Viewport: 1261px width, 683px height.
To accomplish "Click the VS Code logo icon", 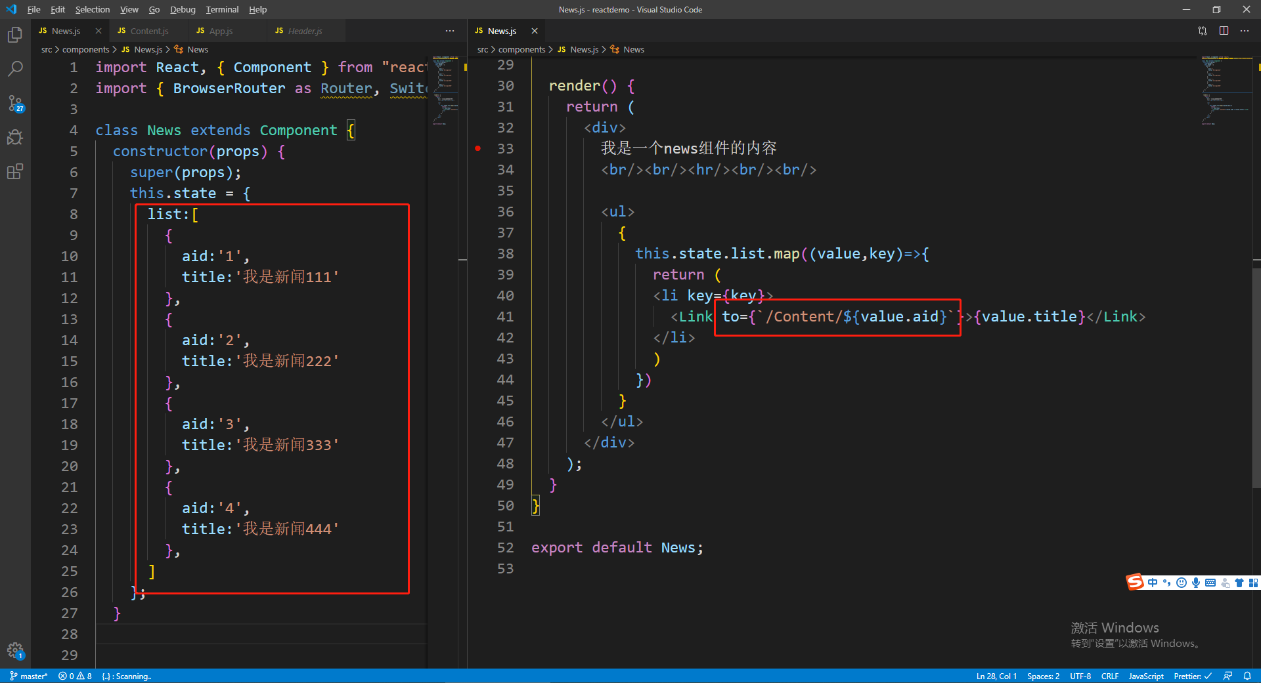I will (11, 9).
